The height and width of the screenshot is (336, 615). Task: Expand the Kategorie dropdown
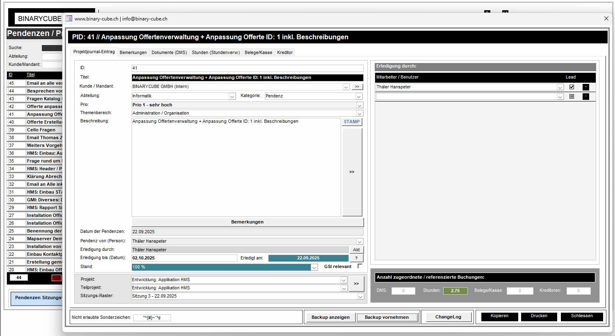(x=359, y=96)
